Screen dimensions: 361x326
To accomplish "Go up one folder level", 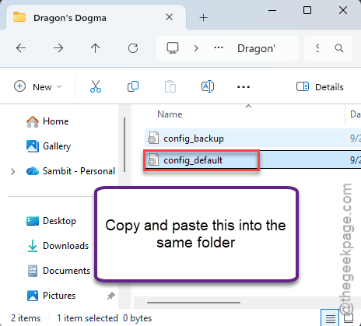I will point(96,48).
